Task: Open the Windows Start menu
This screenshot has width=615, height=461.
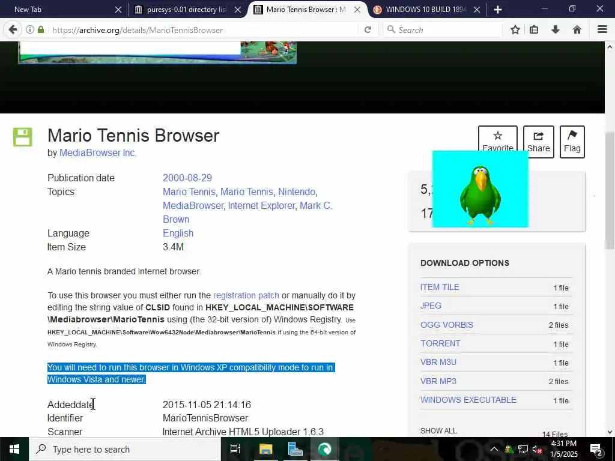Action: [x=14, y=449]
